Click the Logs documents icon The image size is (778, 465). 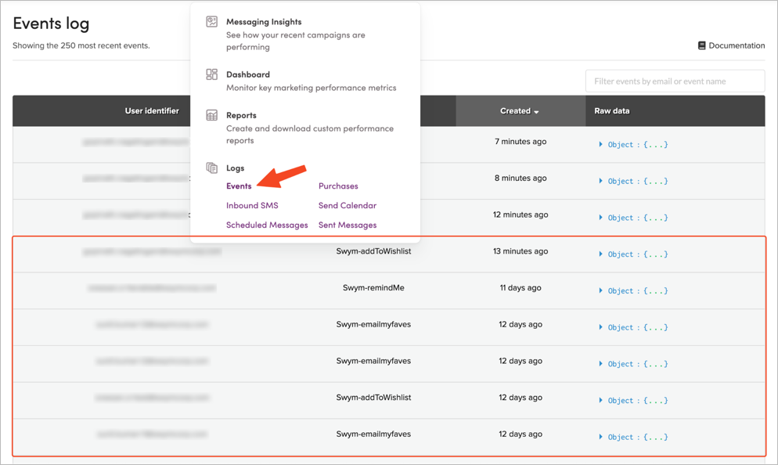coord(212,168)
